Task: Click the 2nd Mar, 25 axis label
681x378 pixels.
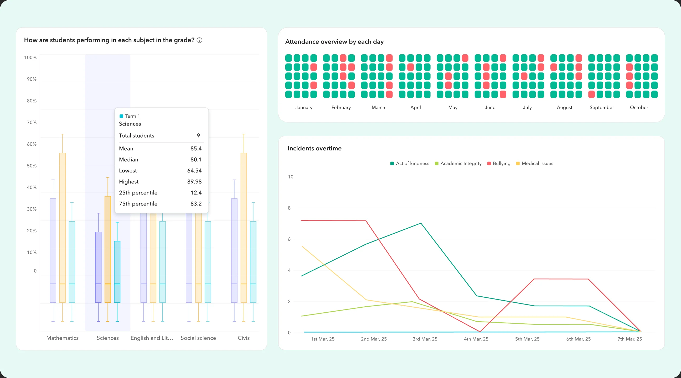Action: 374,339
